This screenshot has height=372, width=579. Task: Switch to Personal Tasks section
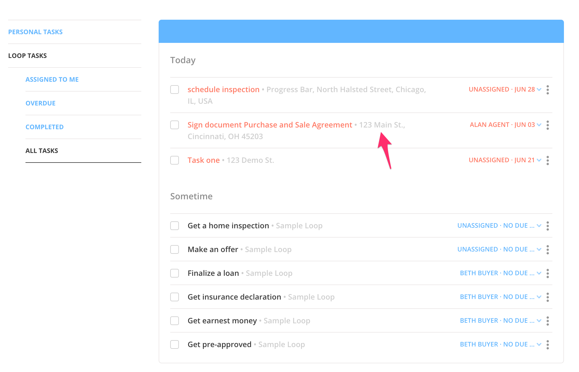coord(35,32)
